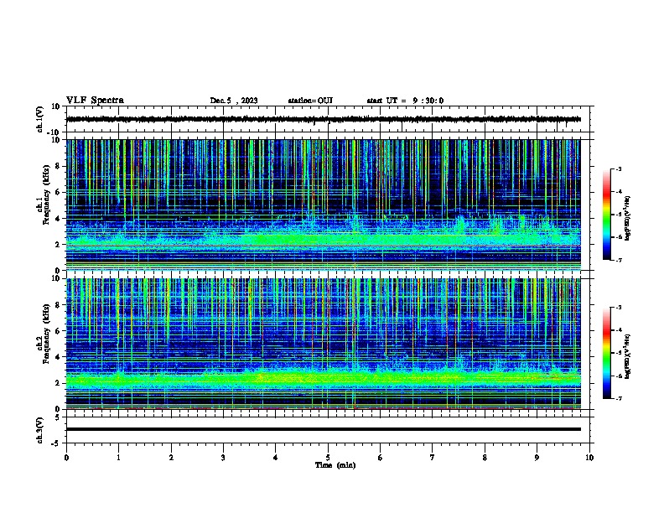This screenshot has width=664, height=513.
Task: Click the "2" kHz tick of ch.2 spectrogram
Action: [58, 383]
